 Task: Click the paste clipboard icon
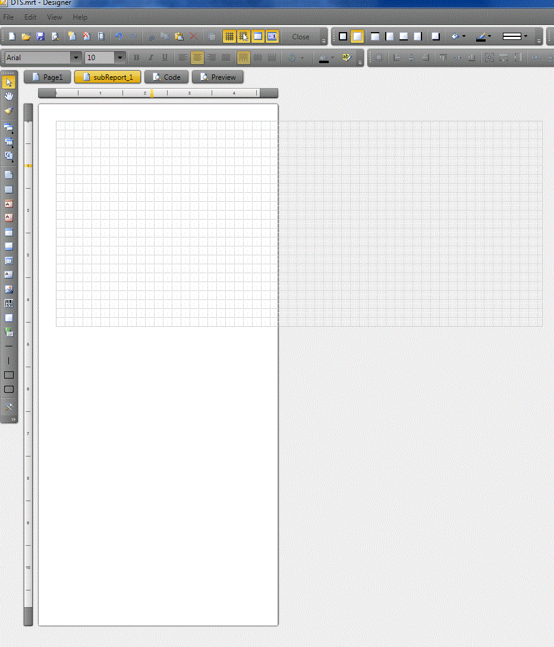[179, 36]
